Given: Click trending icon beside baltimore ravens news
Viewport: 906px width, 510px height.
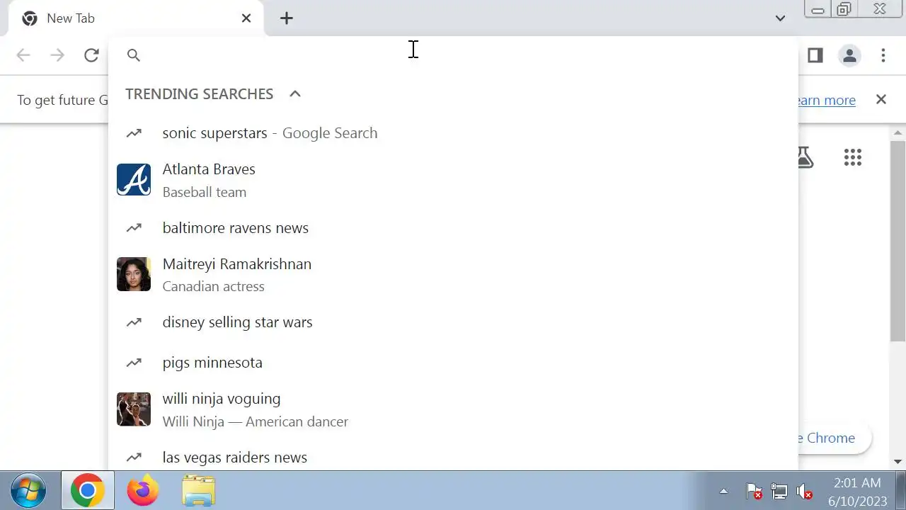Looking at the screenshot, I should [x=134, y=228].
